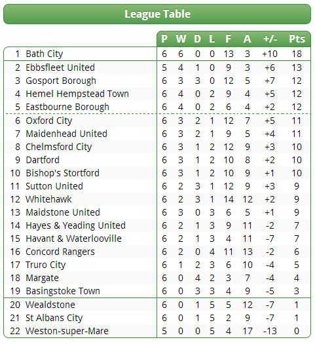Select Wealdstone team name
315x344 pixels.
50,305
